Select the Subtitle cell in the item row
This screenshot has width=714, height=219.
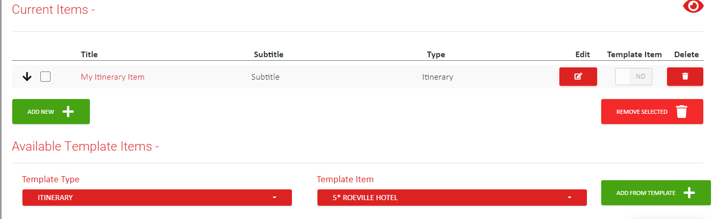click(265, 77)
